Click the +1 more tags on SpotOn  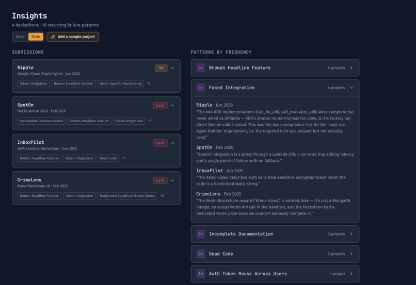[x=150, y=121]
